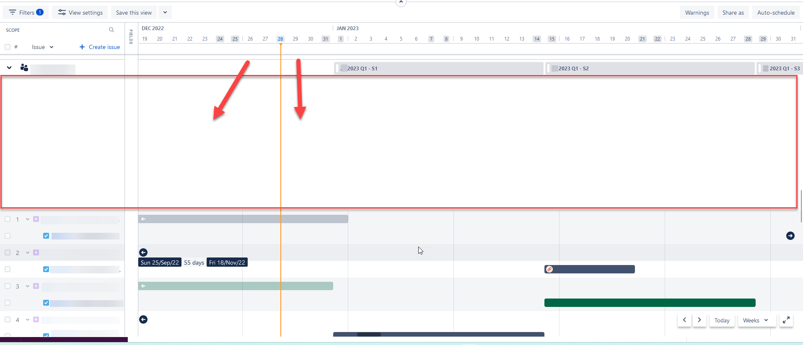Click epic icon of issue row 1

coord(36,219)
